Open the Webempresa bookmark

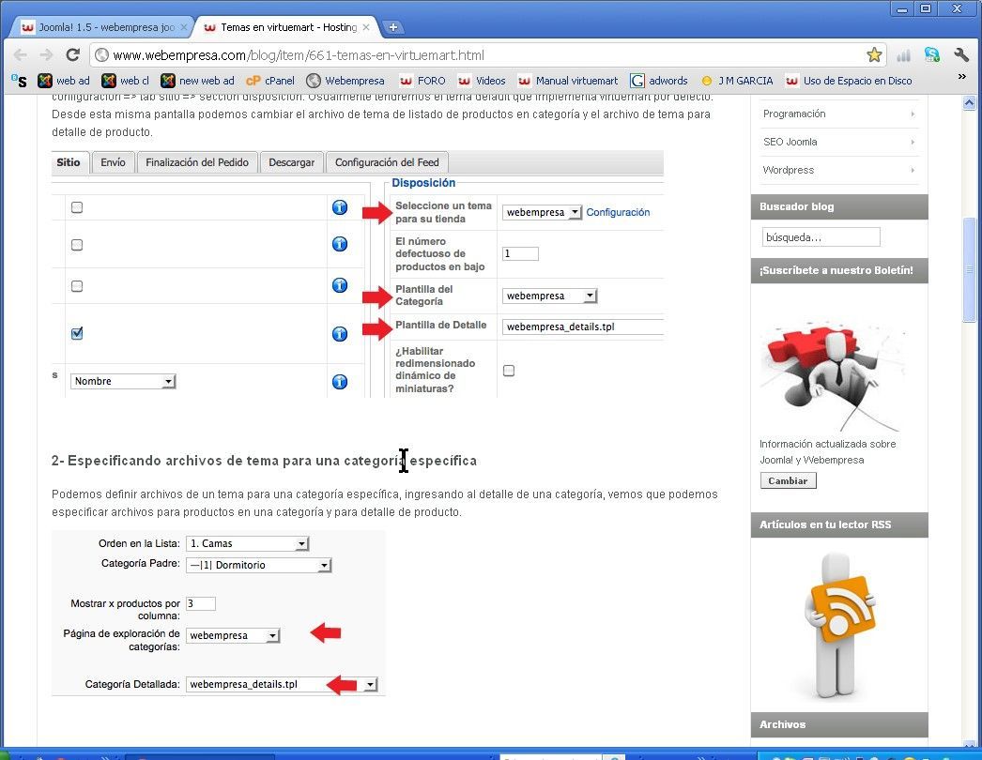pyautogui.click(x=345, y=81)
